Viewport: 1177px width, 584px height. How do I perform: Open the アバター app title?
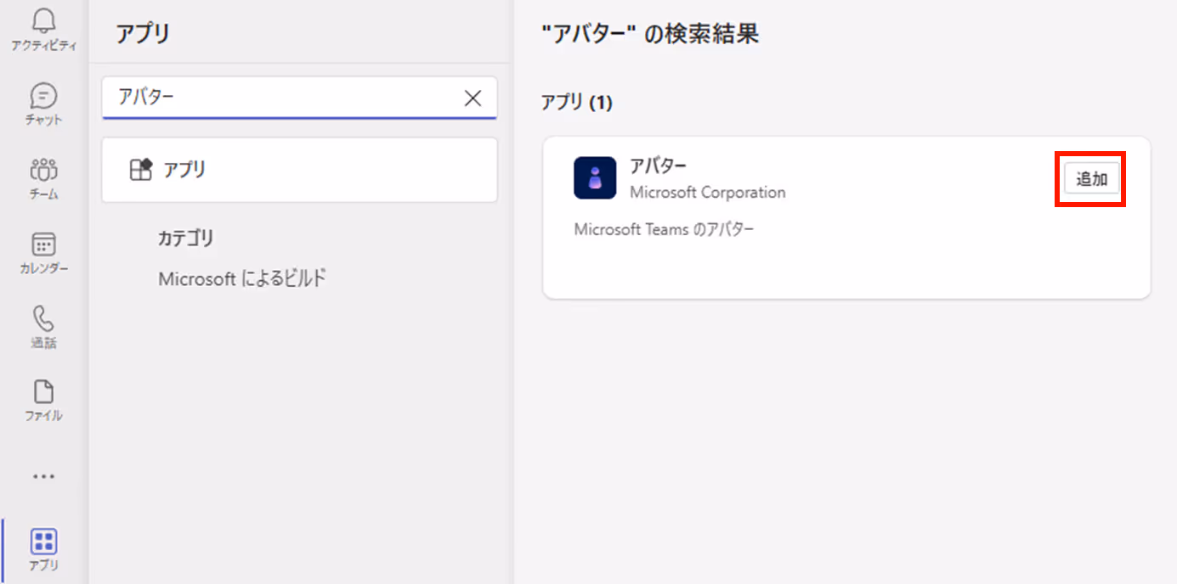(x=658, y=166)
